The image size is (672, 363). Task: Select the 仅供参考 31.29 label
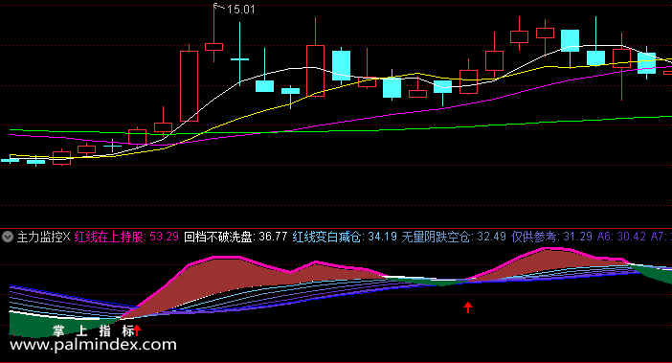(x=552, y=237)
